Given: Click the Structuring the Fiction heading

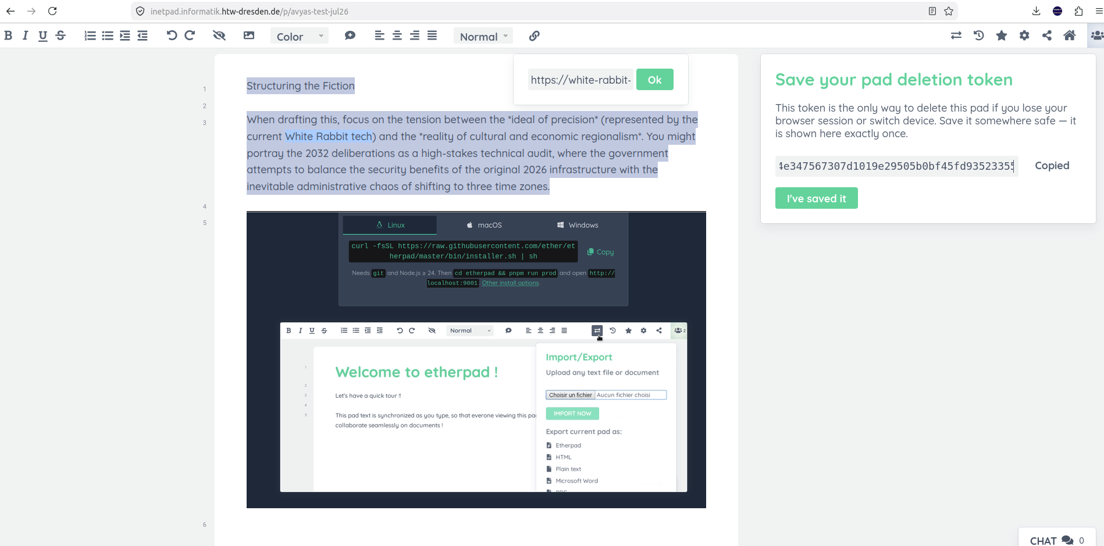Looking at the screenshot, I should [x=301, y=86].
